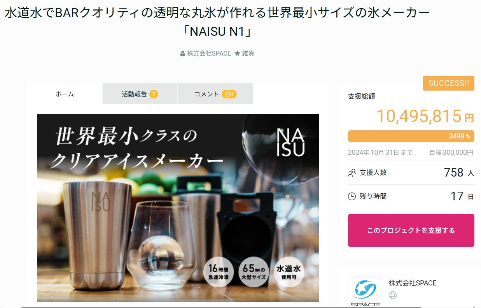The width and height of the screenshot is (481, 308).
Task: Open the ホーム tab
Action: click(65, 94)
